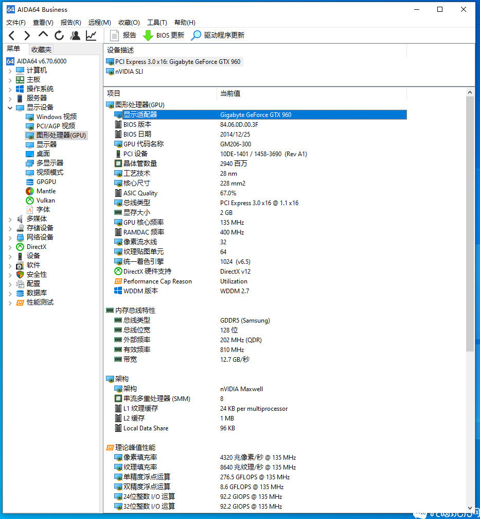Click the GPU 代码名称 row
480x519 pixels.
click(260, 144)
